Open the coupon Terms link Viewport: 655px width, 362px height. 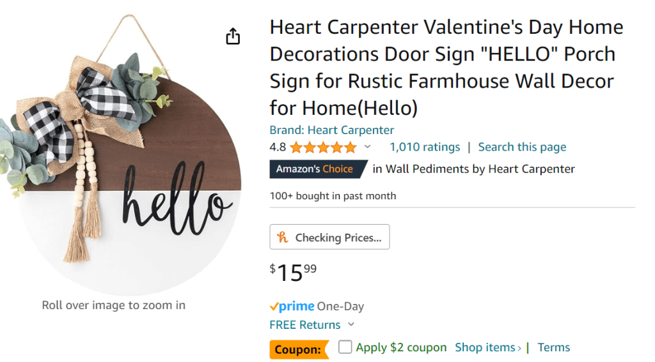tap(553, 347)
